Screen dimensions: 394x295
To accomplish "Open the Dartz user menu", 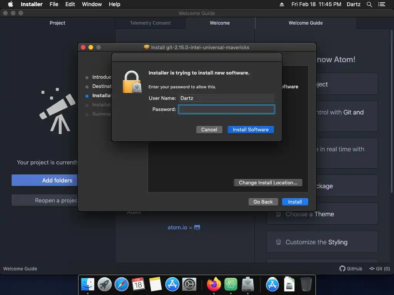I will 353,4.
